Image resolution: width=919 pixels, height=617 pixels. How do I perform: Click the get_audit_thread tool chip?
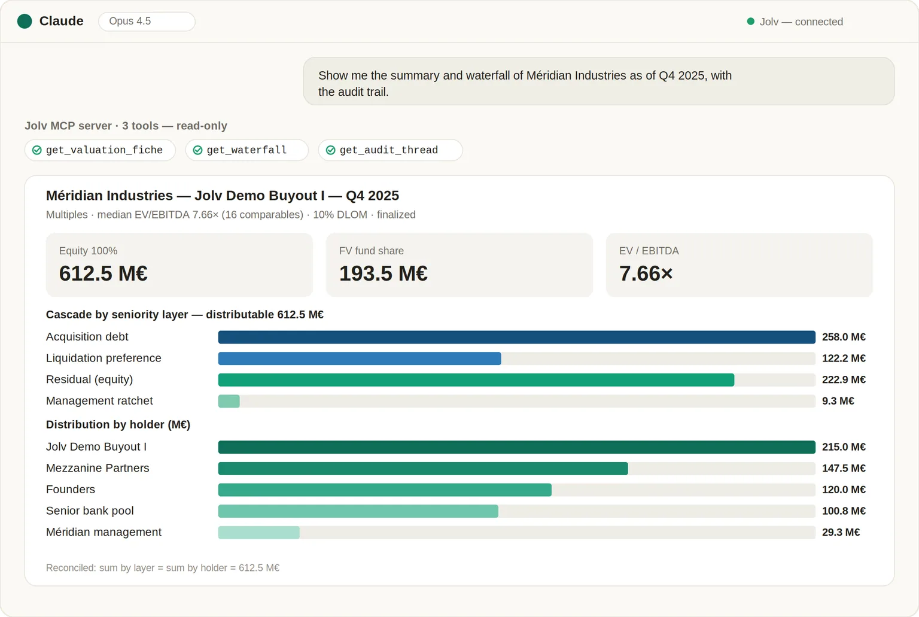coord(390,150)
